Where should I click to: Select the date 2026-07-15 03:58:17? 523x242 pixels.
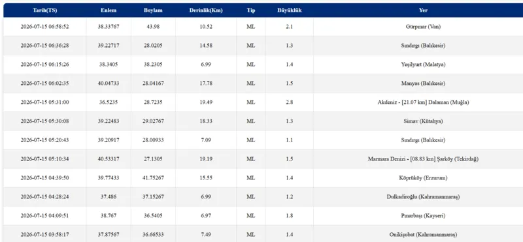[x=44, y=235]
